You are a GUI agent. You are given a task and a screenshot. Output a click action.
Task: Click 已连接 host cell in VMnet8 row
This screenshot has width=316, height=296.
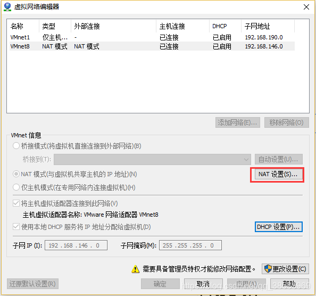(x=169, y=46)
